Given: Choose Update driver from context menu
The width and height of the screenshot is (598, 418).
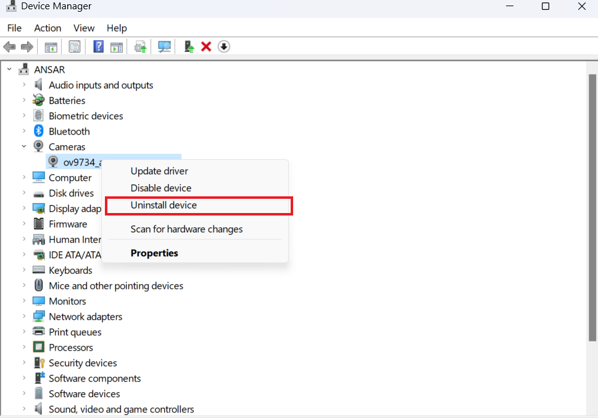Looking at the screenshot, I should (x=159, y=171).
